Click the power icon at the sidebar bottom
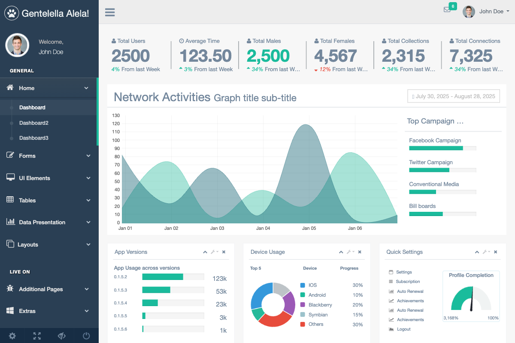The height and width of the screenshot is (343, 515). (x=86, y=336)
